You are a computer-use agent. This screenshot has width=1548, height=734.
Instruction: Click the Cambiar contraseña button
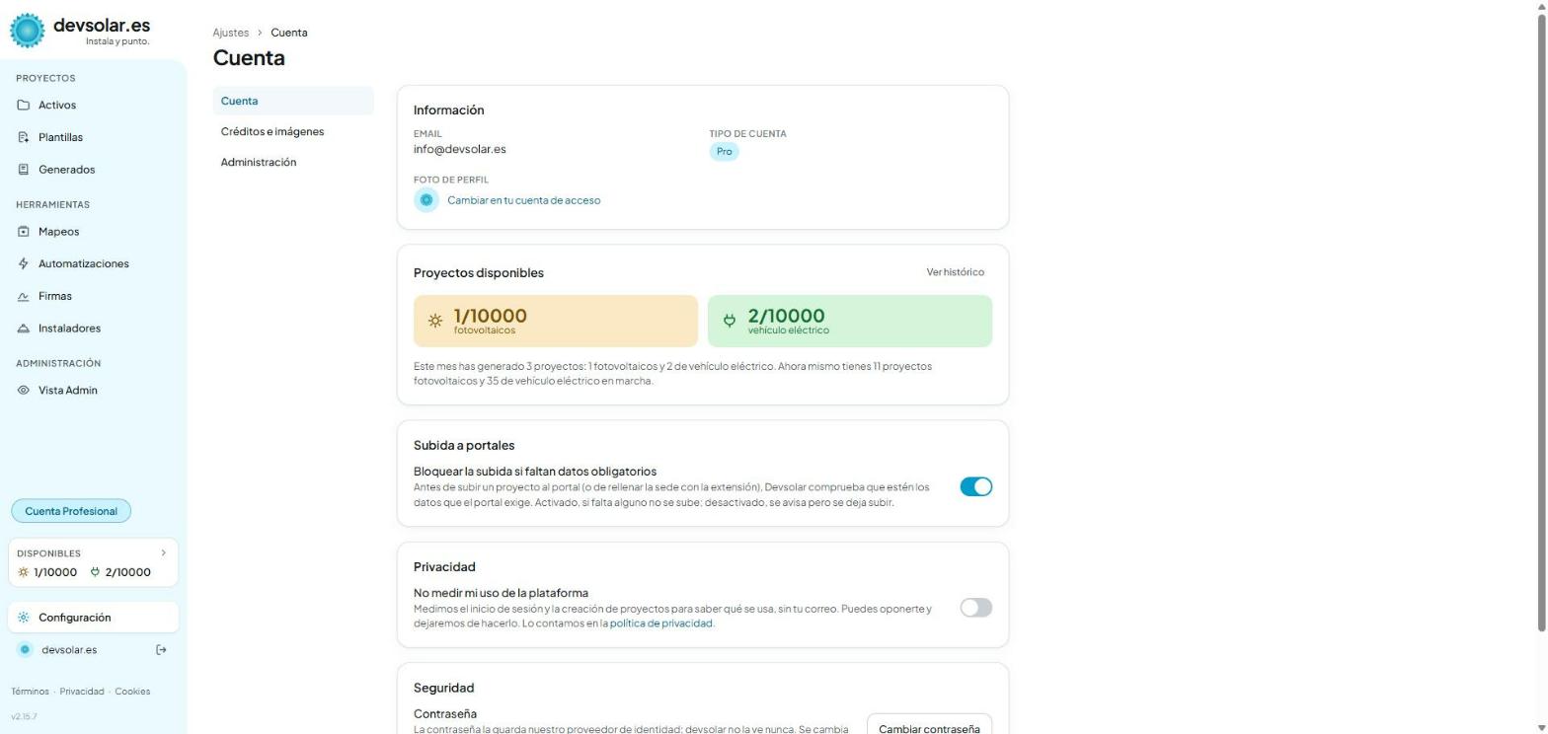(929, 725)
